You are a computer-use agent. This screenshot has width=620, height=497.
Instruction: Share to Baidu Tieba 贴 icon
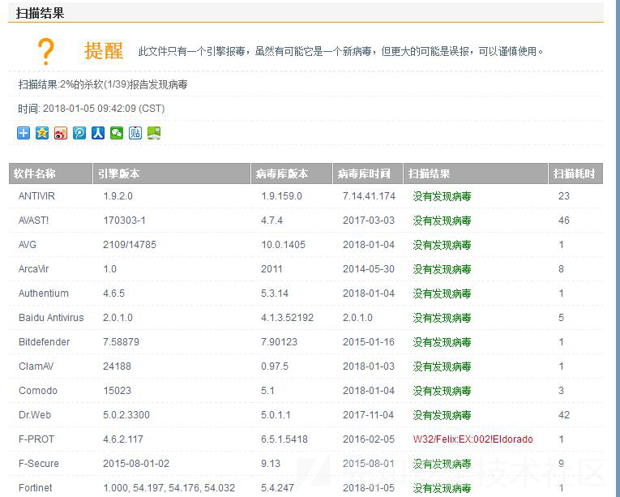click(x=135, y=133)
